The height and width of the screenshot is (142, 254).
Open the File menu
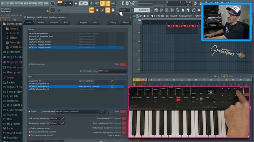click(3, 3)
